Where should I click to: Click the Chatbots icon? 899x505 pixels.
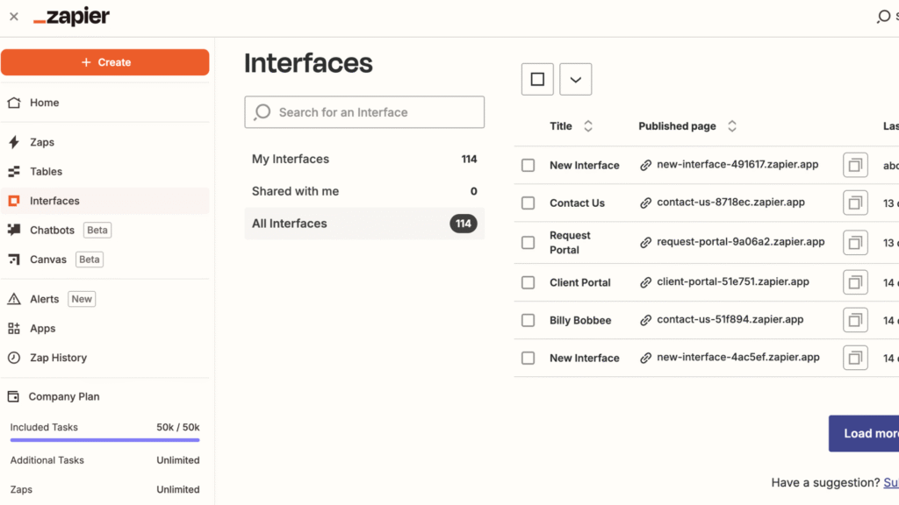tap(14, 231)
